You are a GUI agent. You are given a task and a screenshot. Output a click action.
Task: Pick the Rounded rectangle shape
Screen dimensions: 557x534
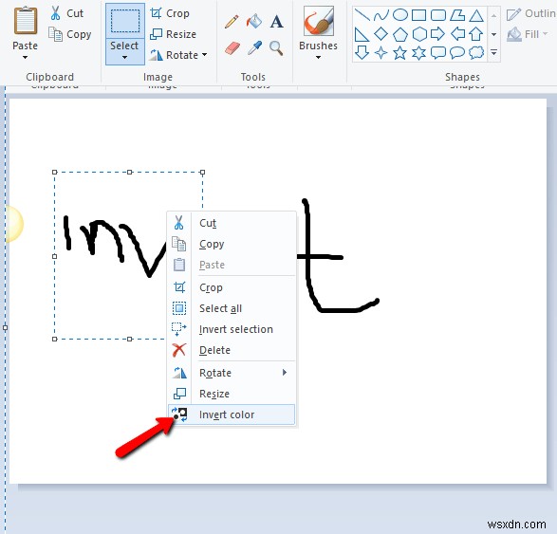[438, 15]
